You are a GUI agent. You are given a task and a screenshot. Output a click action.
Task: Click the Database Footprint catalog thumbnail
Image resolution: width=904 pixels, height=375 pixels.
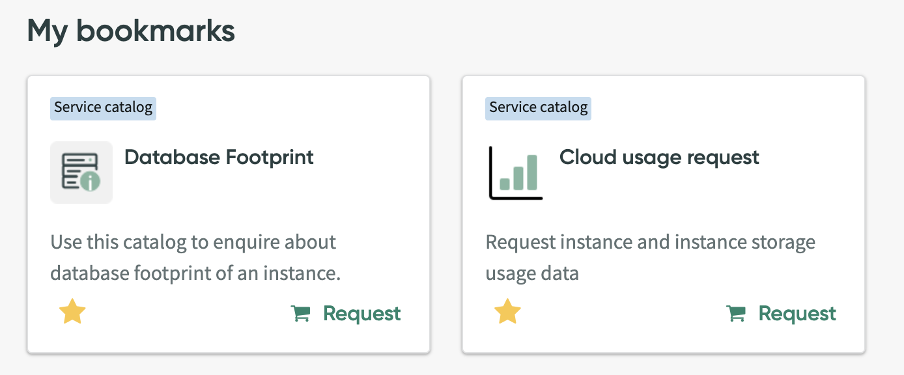coord(81,172)
